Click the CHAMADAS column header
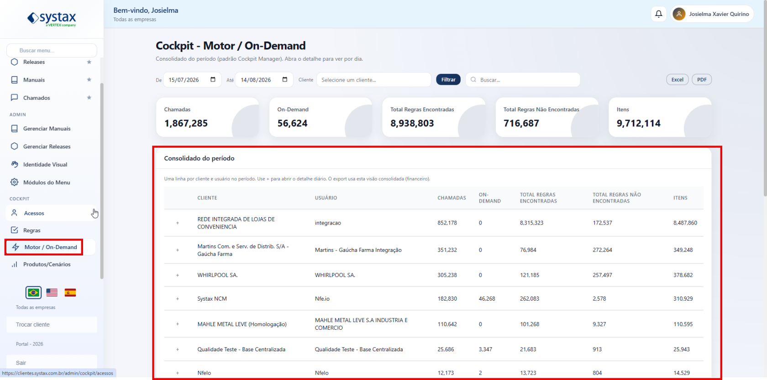 point(452,198)
